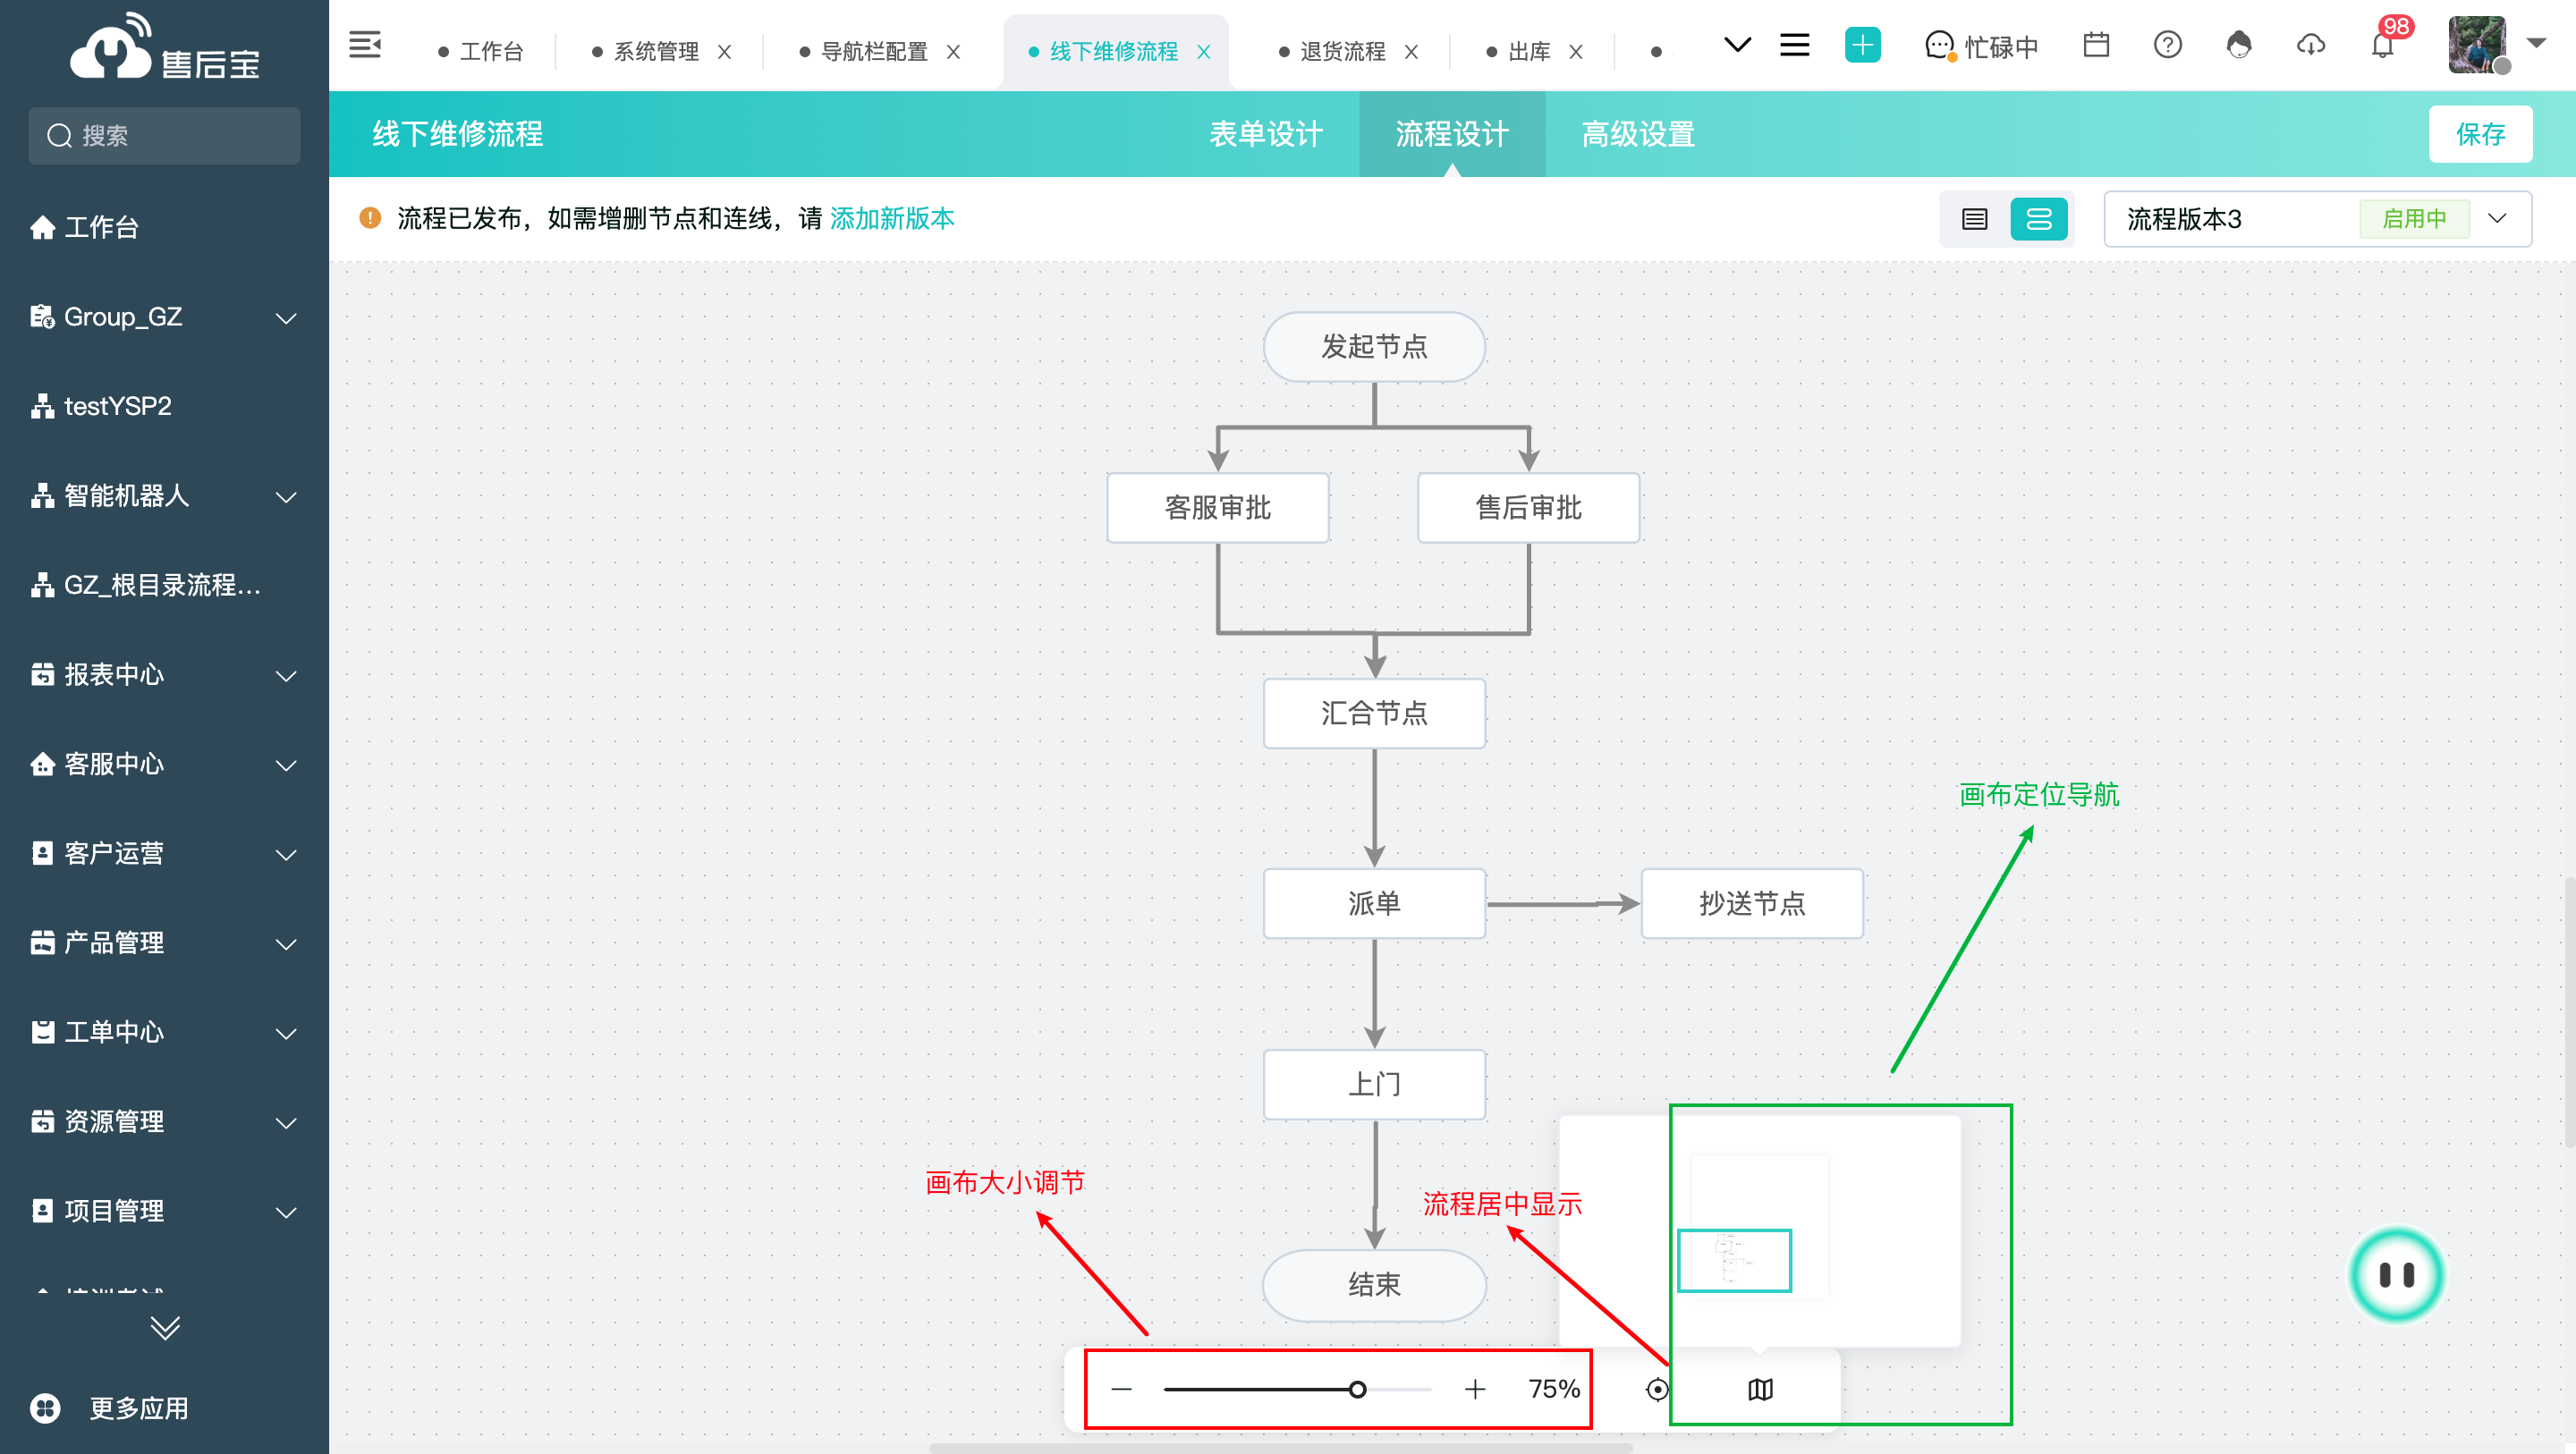Image resolution: width=2576 pixels, height=1454 pixels.
Task: Open notifications bell with 98 badge
Action: (2383, 46)
